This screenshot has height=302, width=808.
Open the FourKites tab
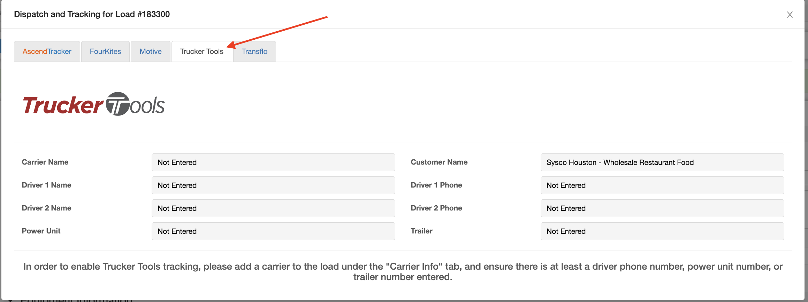(x=105, y=51)
